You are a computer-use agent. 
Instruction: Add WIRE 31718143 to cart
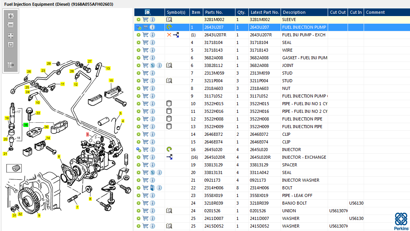145,50
